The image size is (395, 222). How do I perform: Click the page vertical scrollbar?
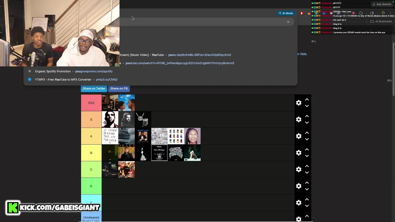click(393, 69)
